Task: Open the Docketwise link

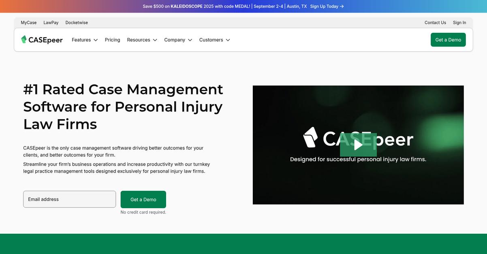Action: [x=77, y=23]
